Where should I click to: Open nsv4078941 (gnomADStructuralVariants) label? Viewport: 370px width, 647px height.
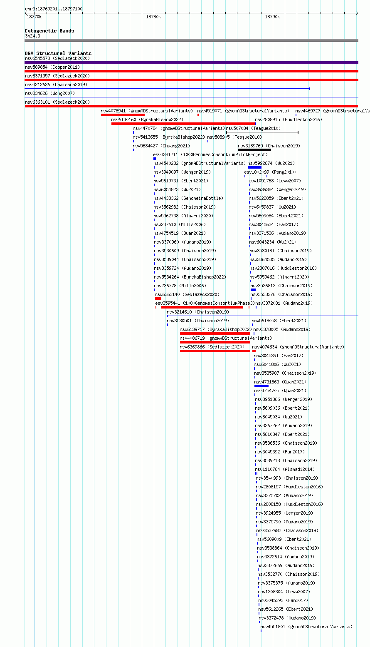click(x=147, y=111)
